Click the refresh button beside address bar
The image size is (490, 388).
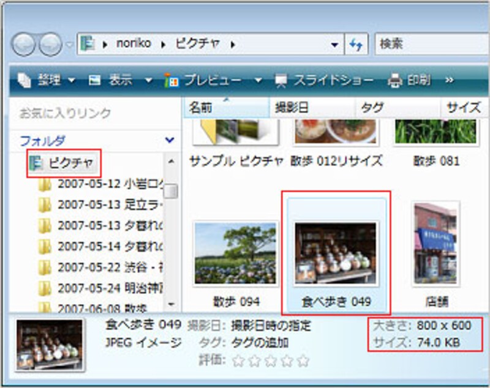[356, 45]
